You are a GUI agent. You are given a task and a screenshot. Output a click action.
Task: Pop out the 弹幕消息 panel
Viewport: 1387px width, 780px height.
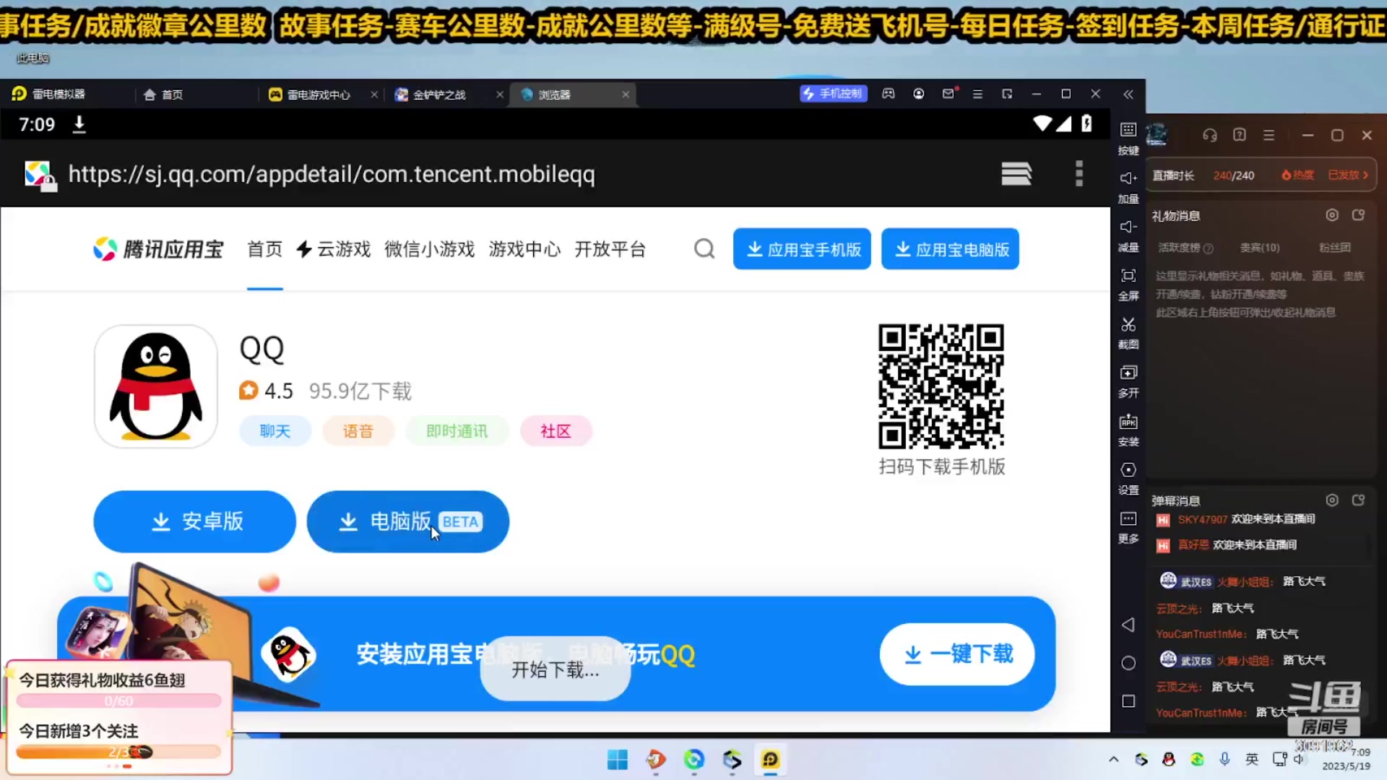(x=1358, y=500)
